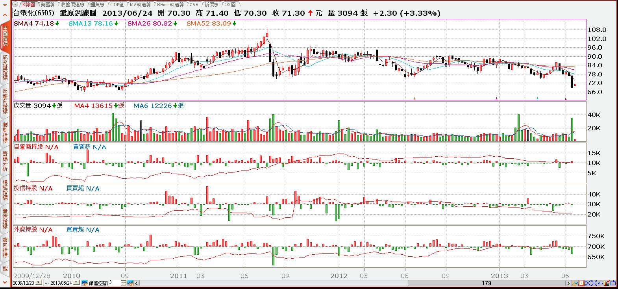
Task: Open 總體指標 sidebar tab
Action: pos(5,190)
